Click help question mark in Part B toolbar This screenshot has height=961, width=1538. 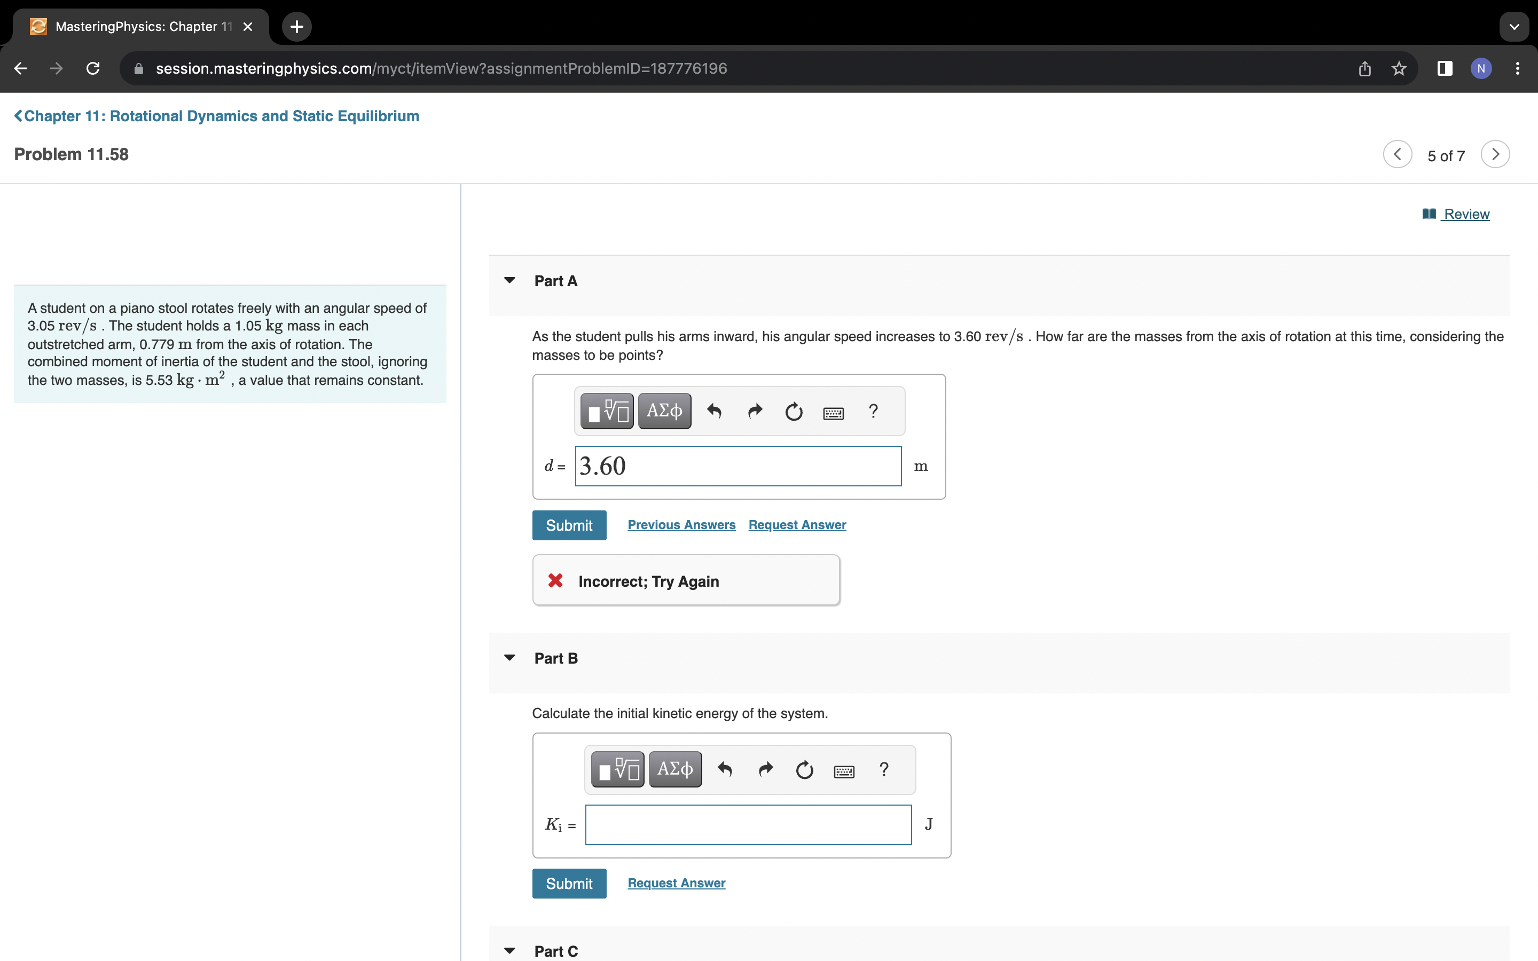tap(884, 770)
